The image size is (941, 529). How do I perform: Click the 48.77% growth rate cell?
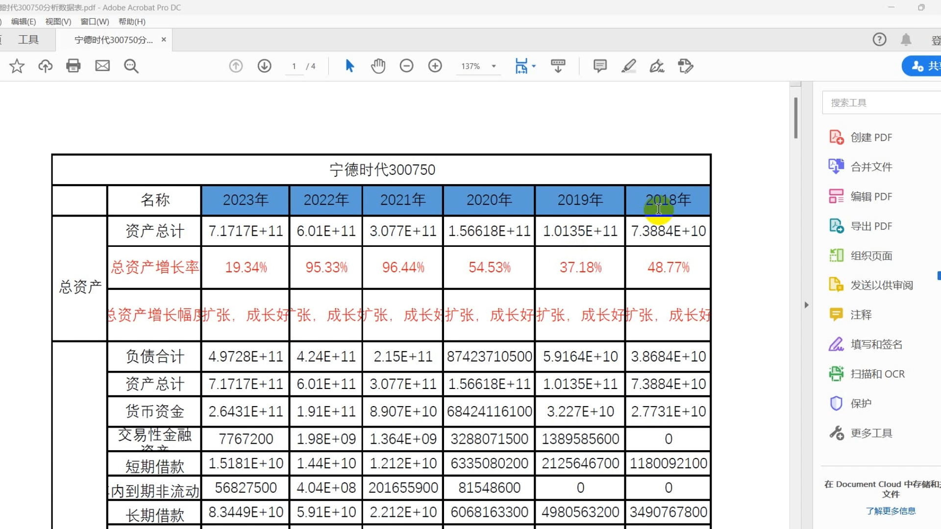[x=668, y=267]
